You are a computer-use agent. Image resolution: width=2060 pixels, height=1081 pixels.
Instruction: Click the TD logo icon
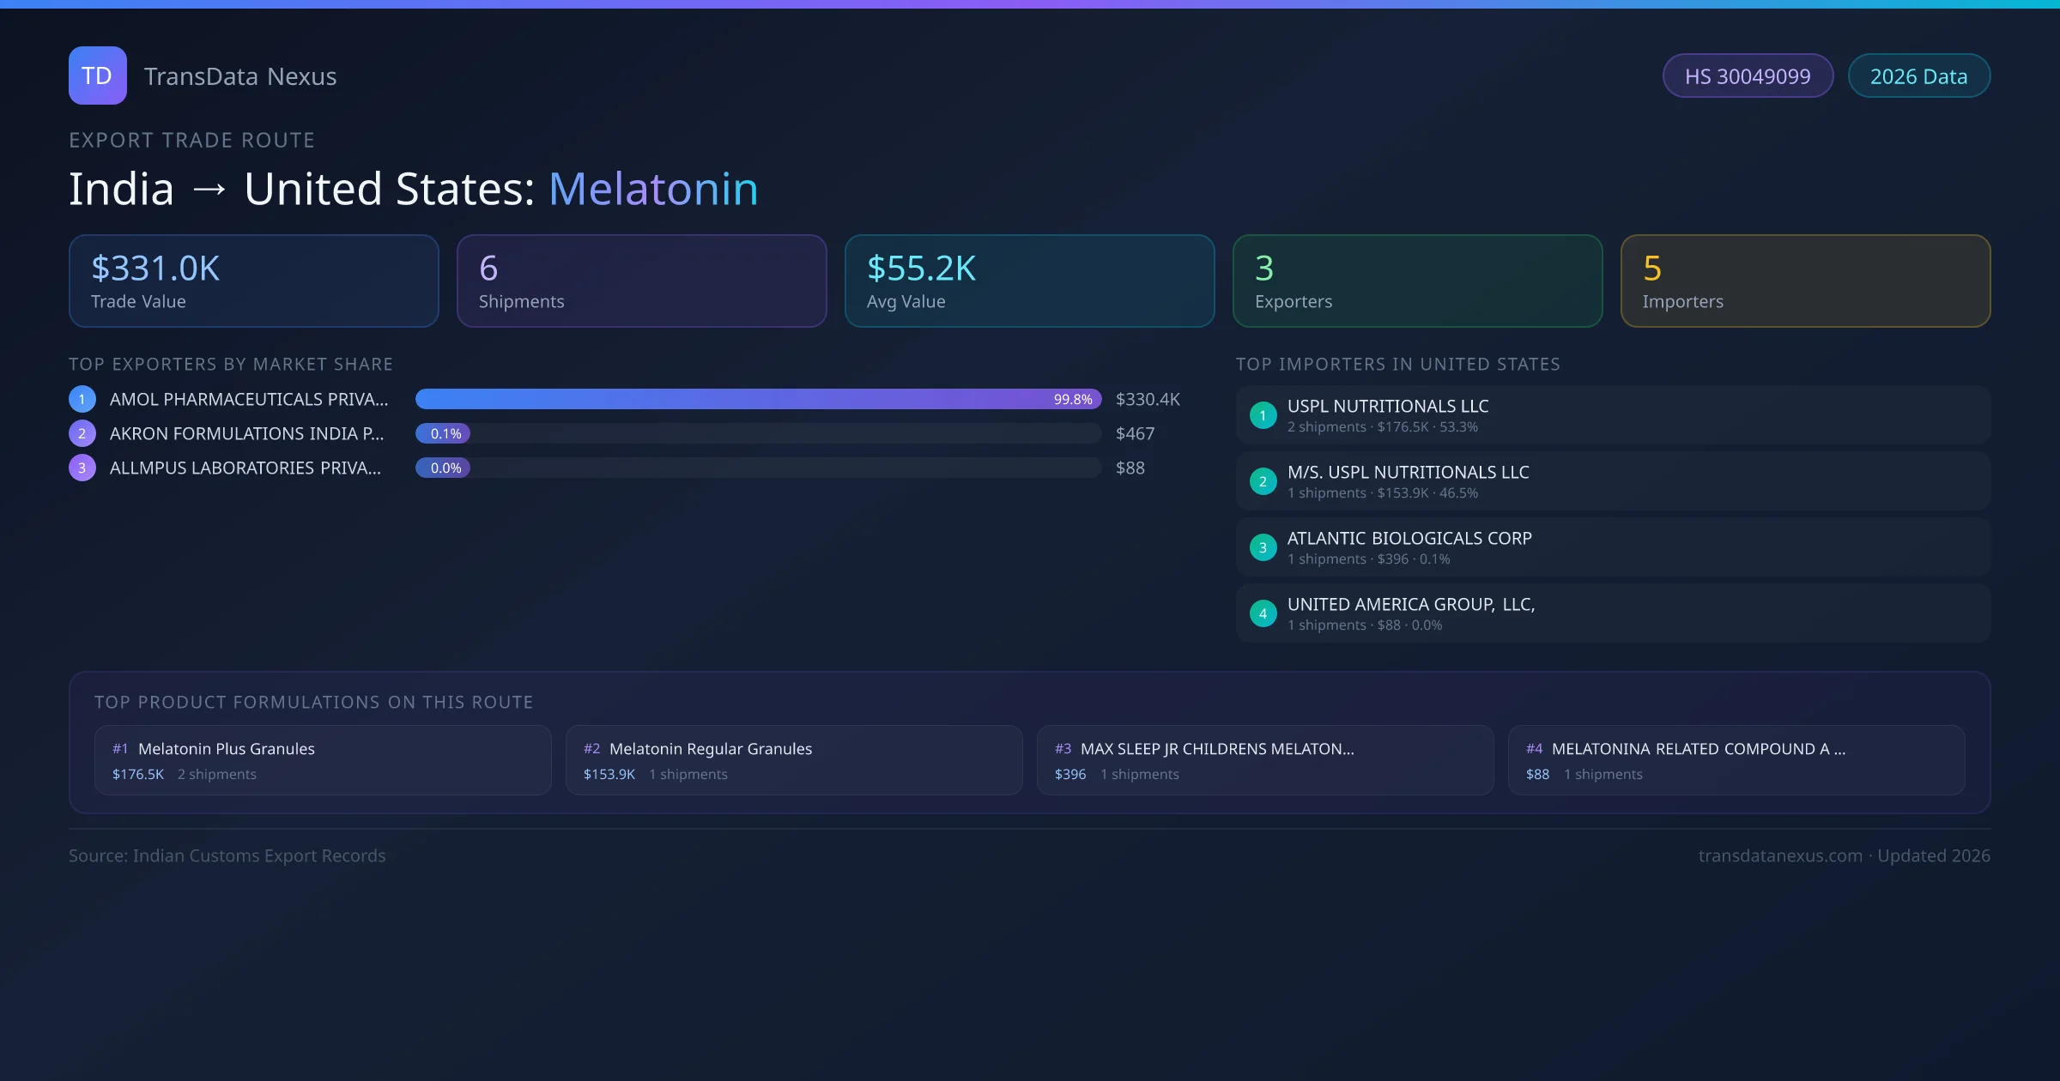click(x=97, y=75)
